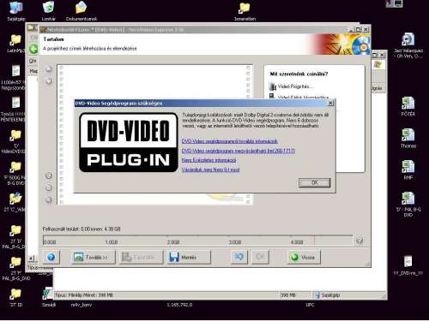This screenshot has width=429, height=321.
Task: Click the 2.000 mark on disc capacity bar
Action: tap(173, 242)
